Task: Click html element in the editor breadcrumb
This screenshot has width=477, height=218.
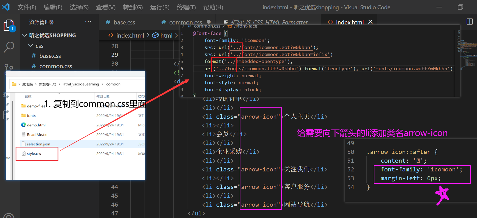Action: (166, 36)
